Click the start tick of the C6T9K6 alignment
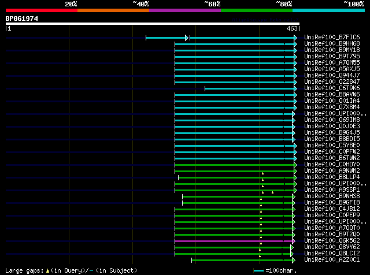 point(205,88)
